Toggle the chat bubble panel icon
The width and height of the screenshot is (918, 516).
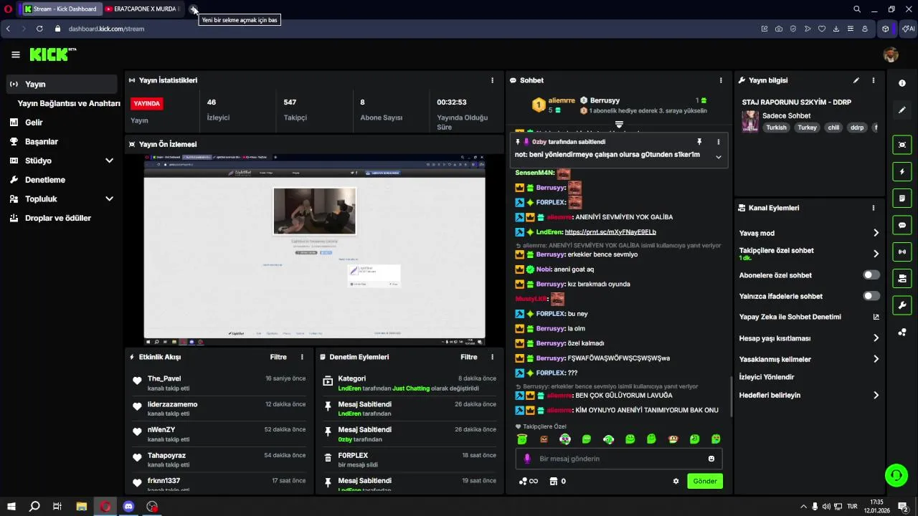(902, 225)
